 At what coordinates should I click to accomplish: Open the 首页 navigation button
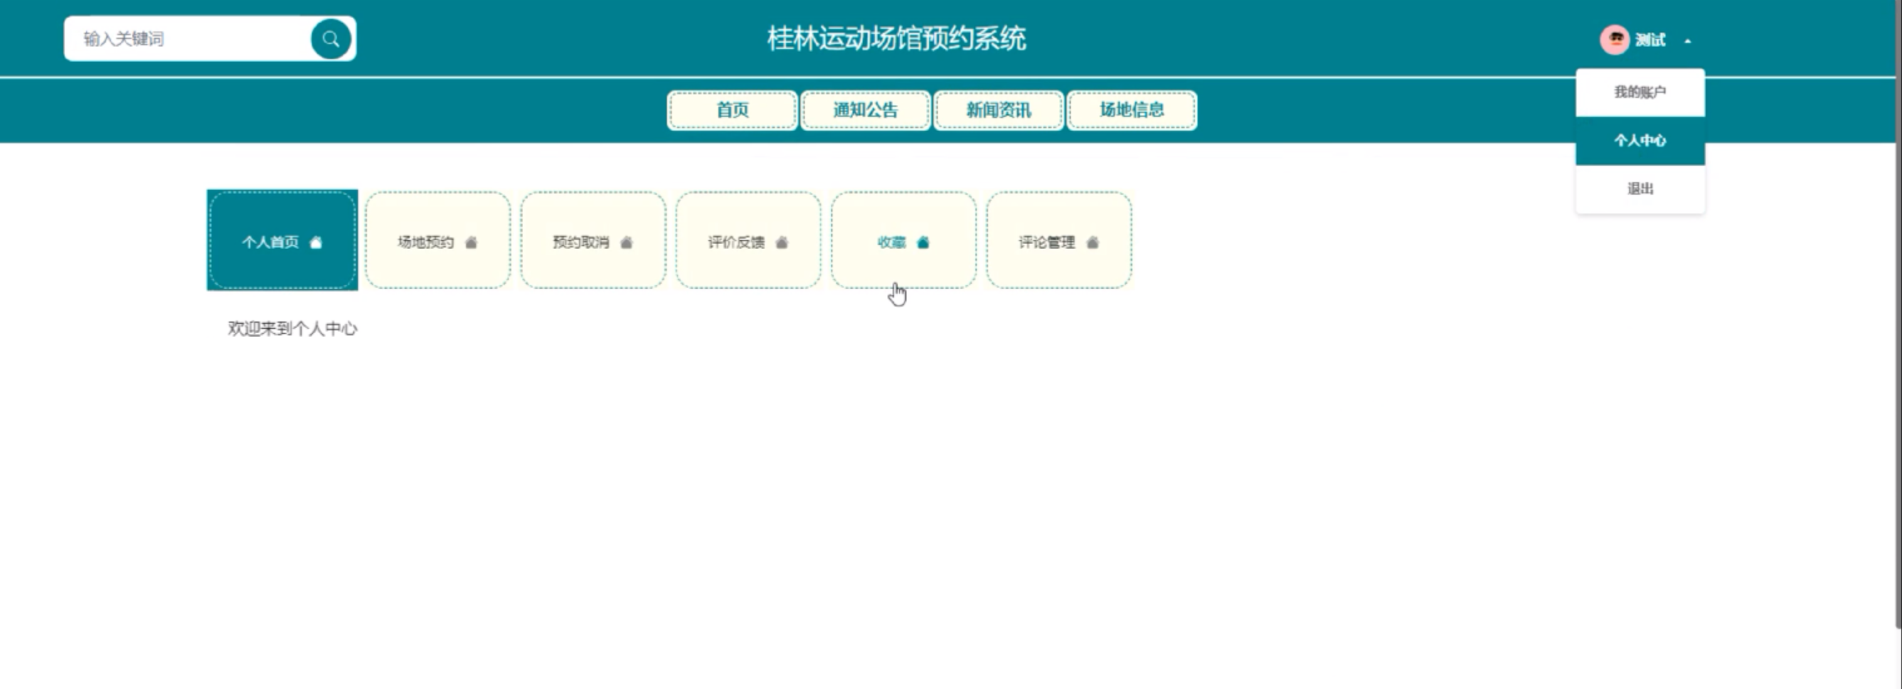point(731,110)
